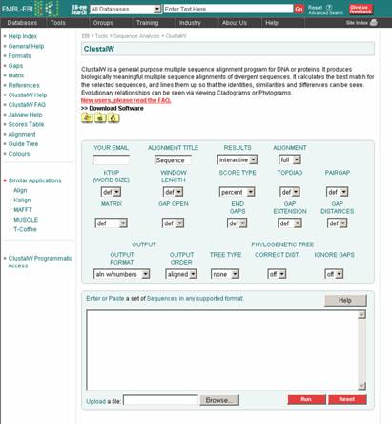Open the MUSCLE similar application link
This screenshot has width=392, height=424.
[x=26, y=220]
